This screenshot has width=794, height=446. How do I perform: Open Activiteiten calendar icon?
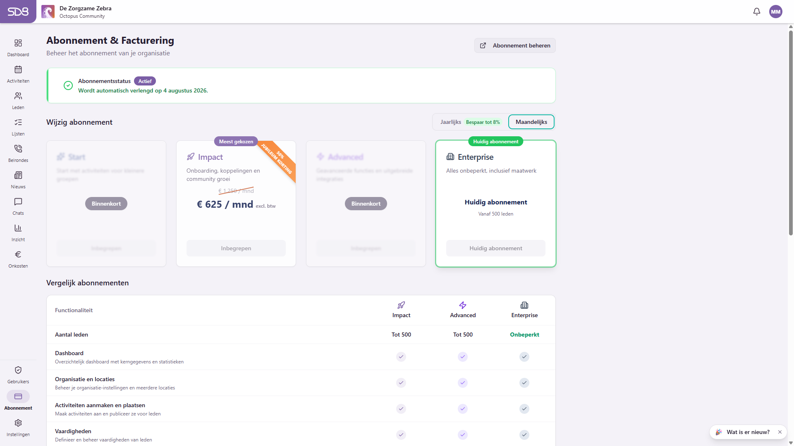coord(18,69)
